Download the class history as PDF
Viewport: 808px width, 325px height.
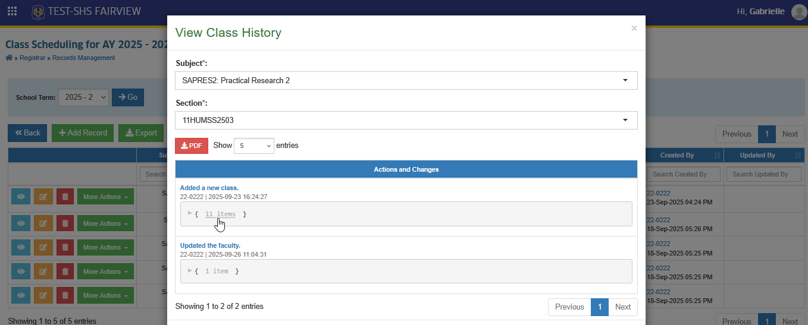coord(192,146)
